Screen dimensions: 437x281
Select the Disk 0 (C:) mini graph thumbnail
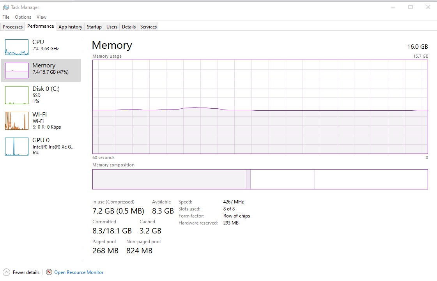[x=17, y=95]
